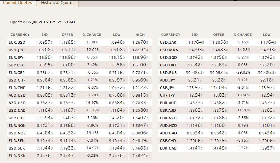Switch to the Historical Quotes tab
Screen dimensions: 280x163
point(58,3)
